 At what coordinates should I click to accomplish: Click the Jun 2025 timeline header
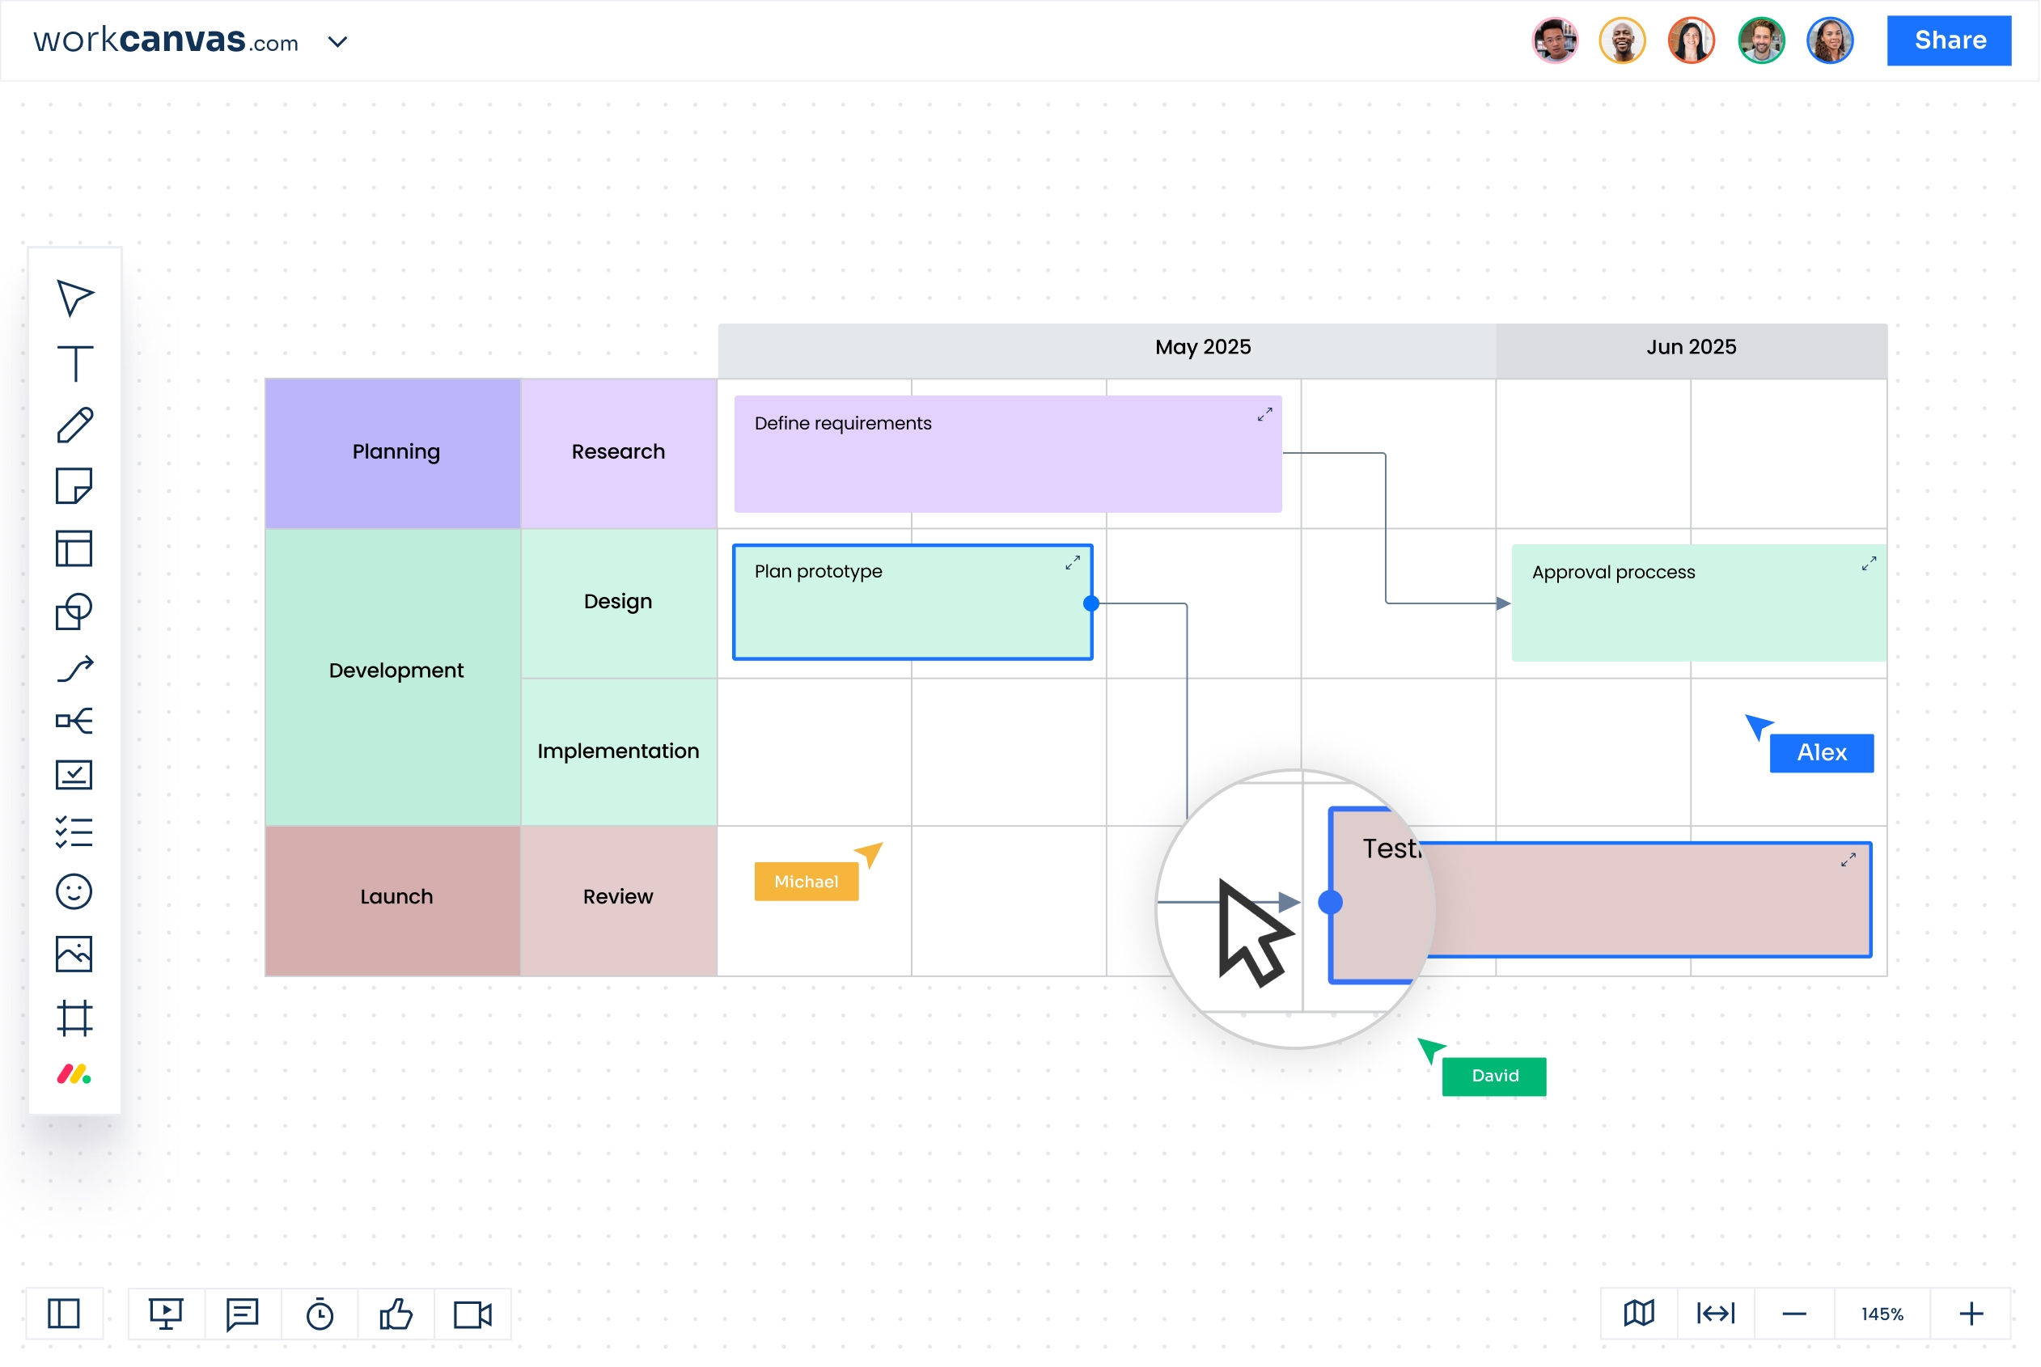[1691, 346]
